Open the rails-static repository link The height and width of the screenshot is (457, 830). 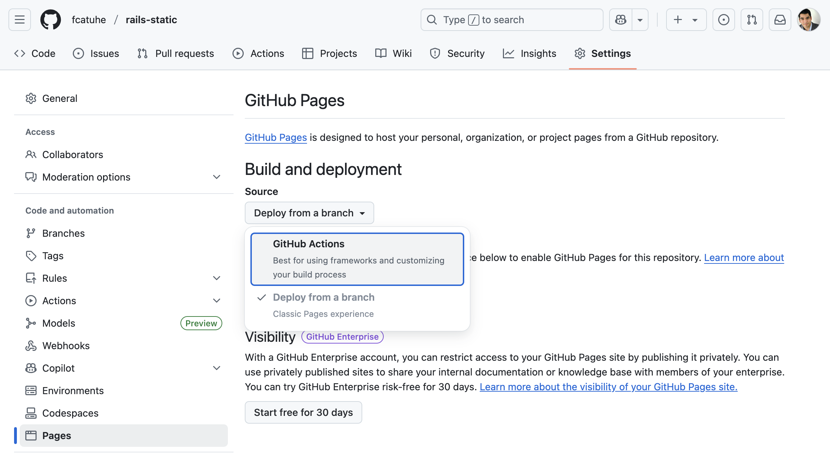(151, 20)
